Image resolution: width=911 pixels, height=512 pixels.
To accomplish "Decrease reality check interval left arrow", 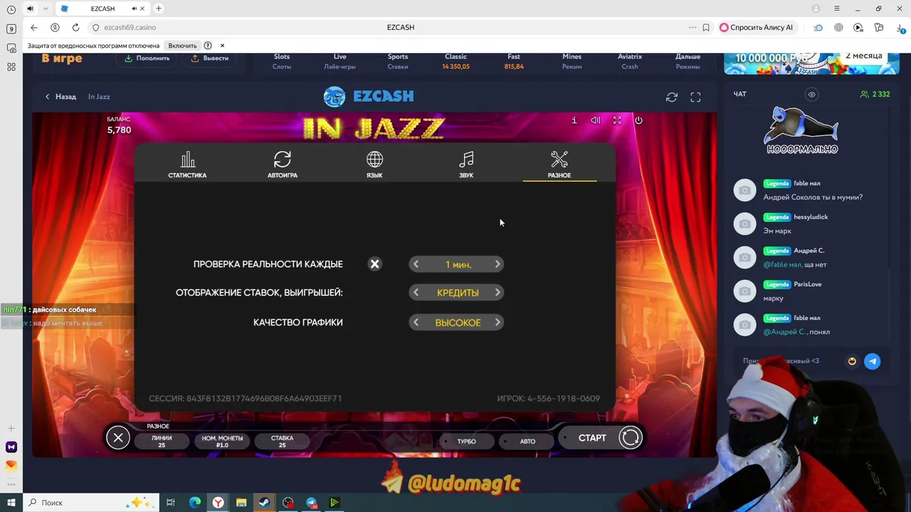I will pyautogui.click(x=416, y=264).
